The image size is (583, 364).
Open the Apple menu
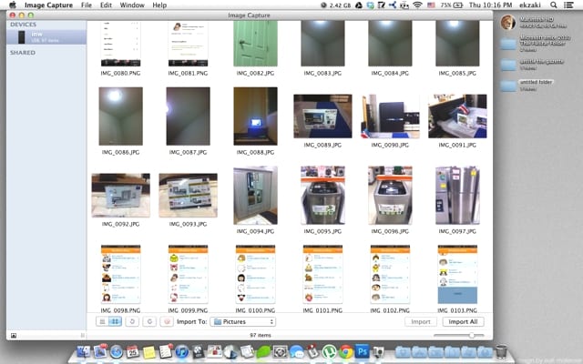13,5
